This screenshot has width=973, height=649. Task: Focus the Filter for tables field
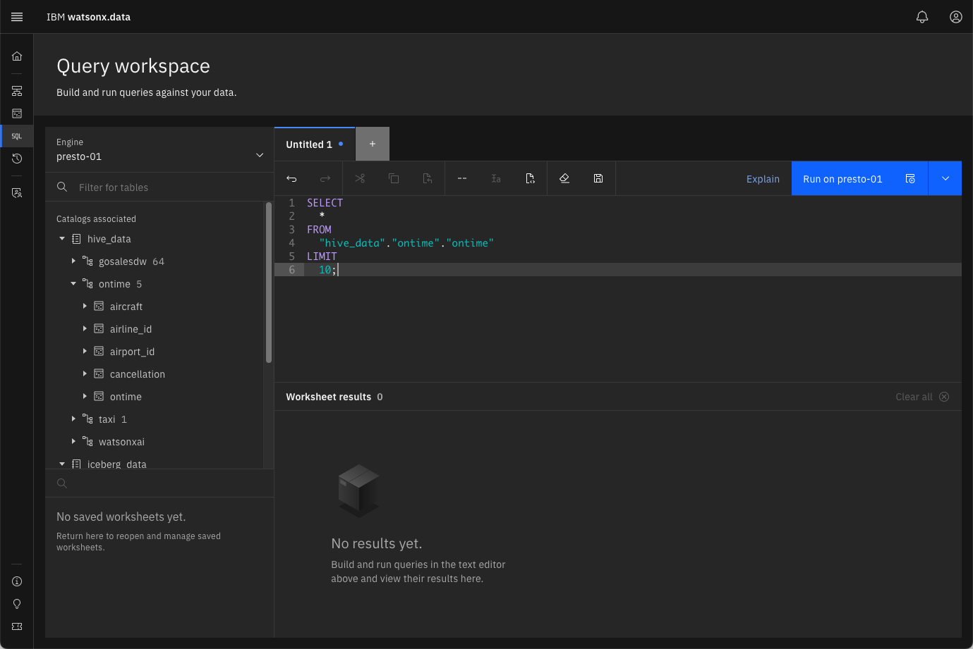tap(159, 187)
